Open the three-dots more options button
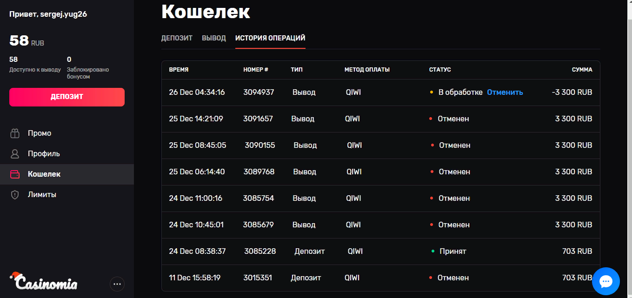632x298 pixels. pos(117,284)
